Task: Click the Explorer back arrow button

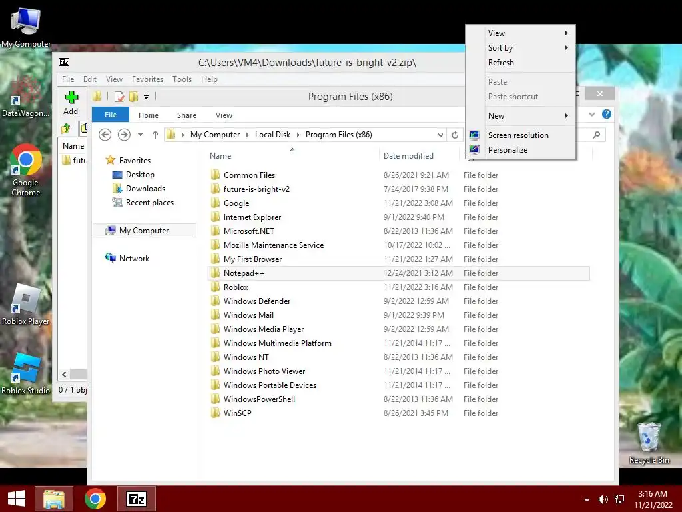Action: coord(105,135)
